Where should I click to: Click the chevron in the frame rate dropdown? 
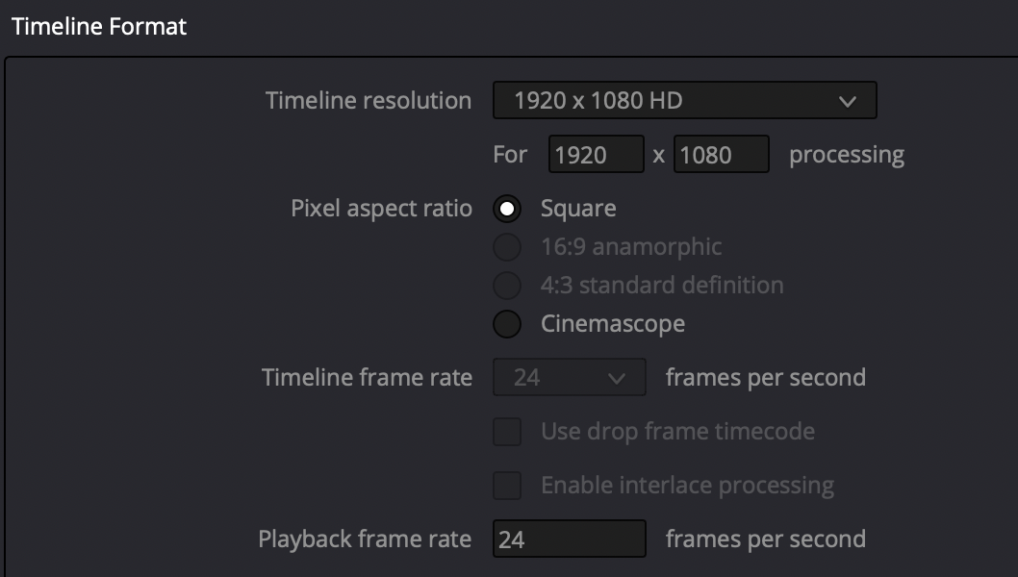tap(617, 378)
